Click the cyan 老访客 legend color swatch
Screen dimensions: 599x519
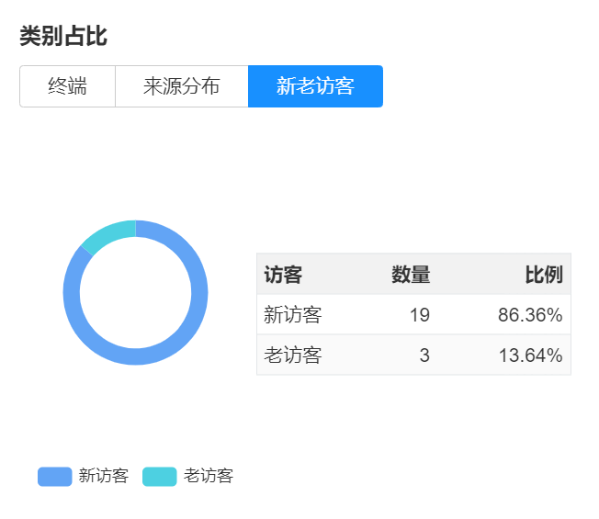tap(160, 476)
